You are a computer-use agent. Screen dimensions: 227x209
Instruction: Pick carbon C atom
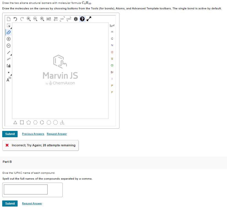point(112,39)
